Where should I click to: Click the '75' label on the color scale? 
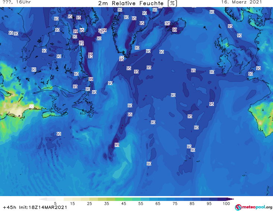(175, 203)
